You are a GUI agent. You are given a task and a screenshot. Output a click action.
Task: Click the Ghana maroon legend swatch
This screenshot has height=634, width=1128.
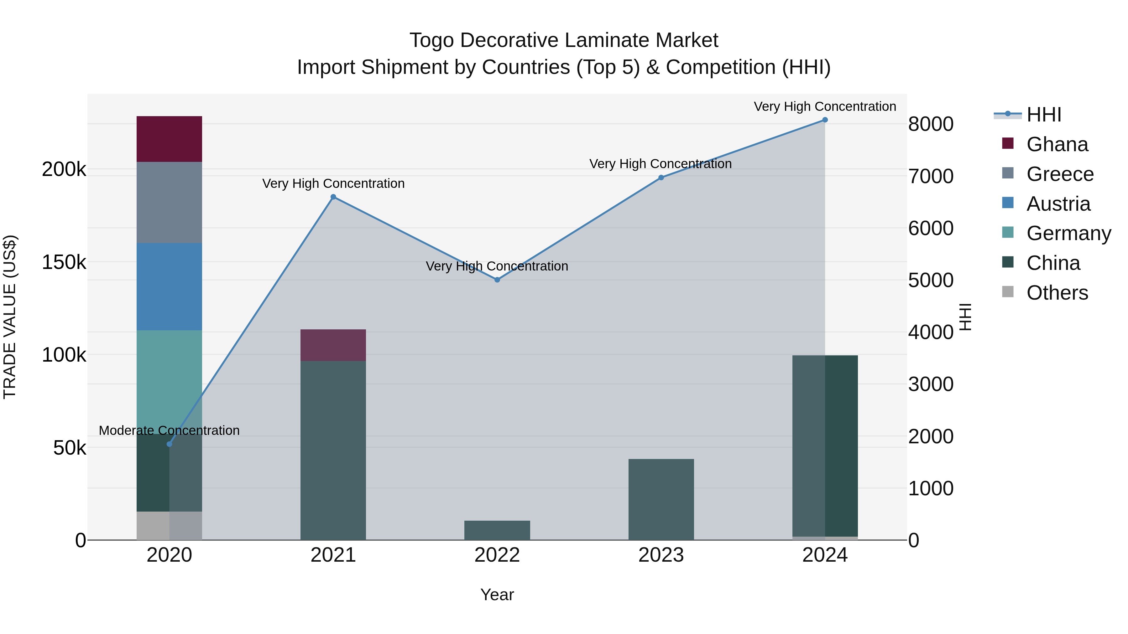(1008, 143)
